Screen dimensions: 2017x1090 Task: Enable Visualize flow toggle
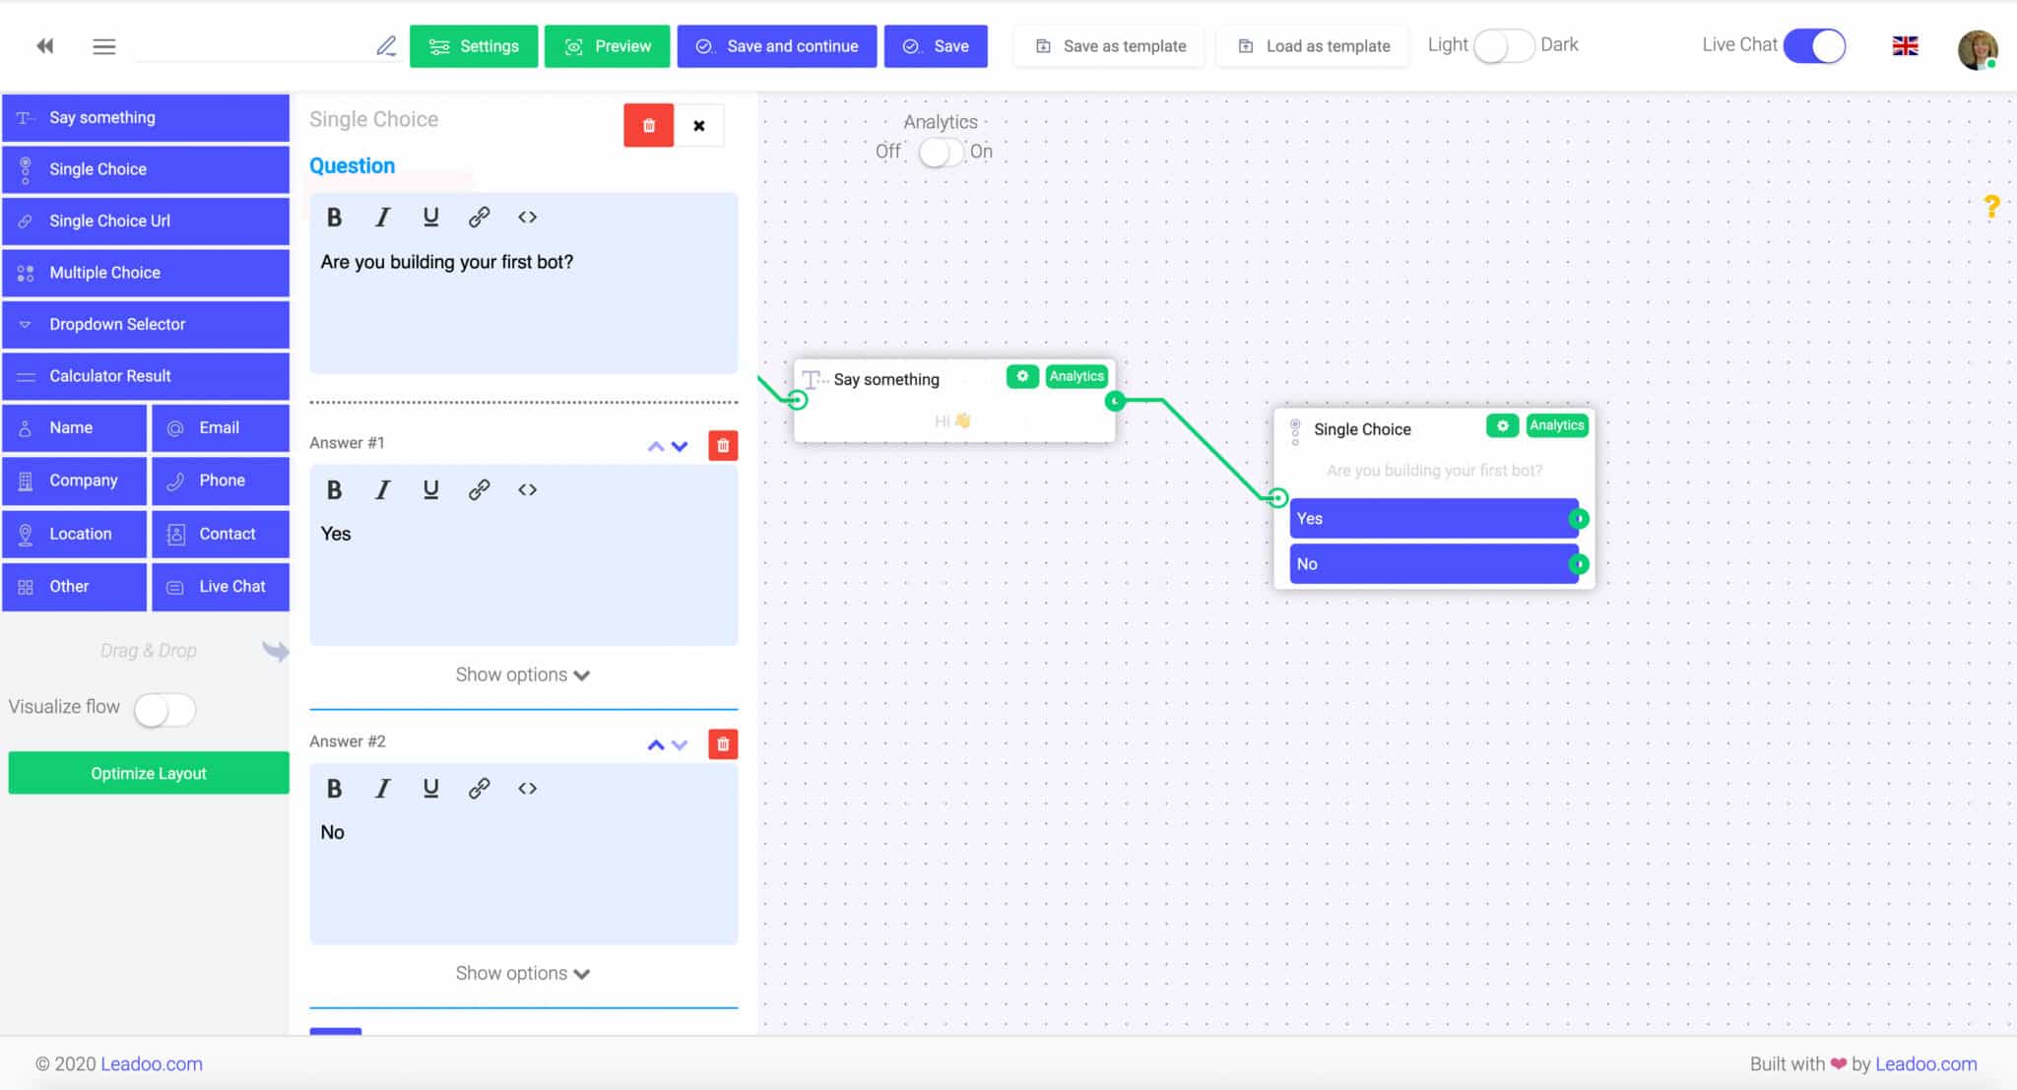tap(163, 709)
